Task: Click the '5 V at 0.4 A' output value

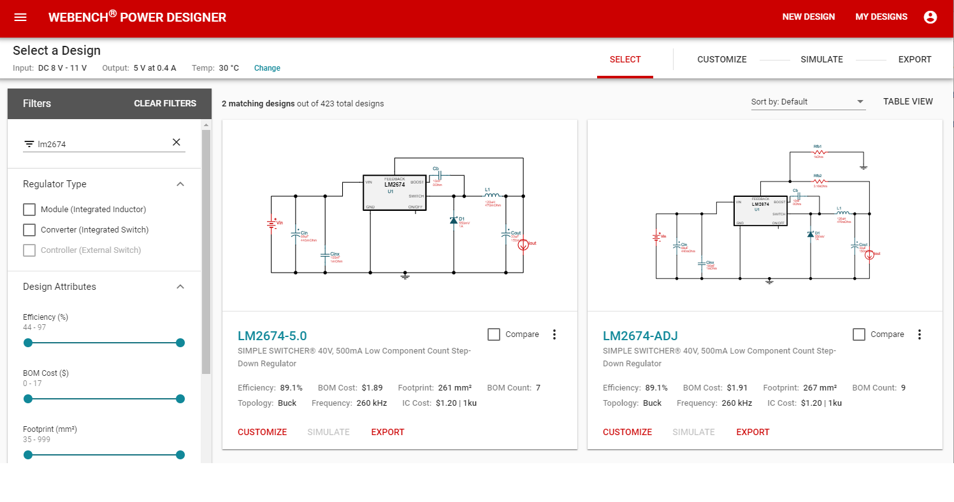Action: [155, 68]
